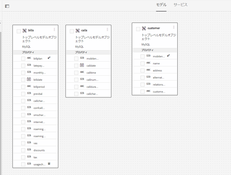The image size is (231, 175).
Task: Click the callchar... property in calls
Action: (x=92, y=94)
